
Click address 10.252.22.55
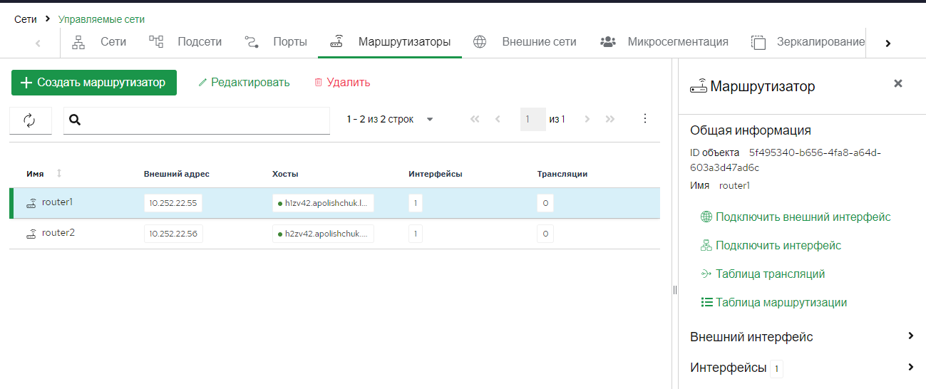(173, 203)
